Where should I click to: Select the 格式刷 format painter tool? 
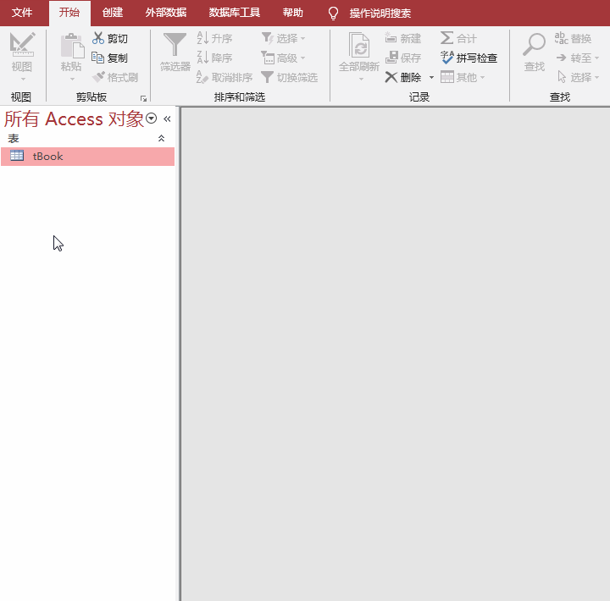point(114,77)
